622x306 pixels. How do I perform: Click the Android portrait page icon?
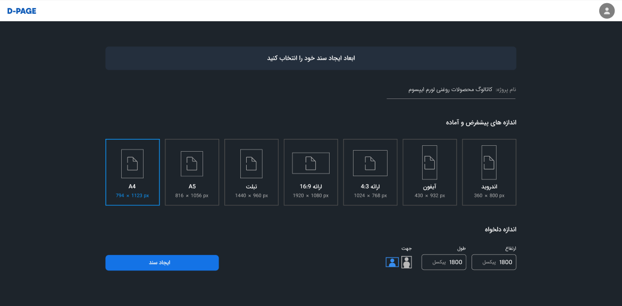489,162
